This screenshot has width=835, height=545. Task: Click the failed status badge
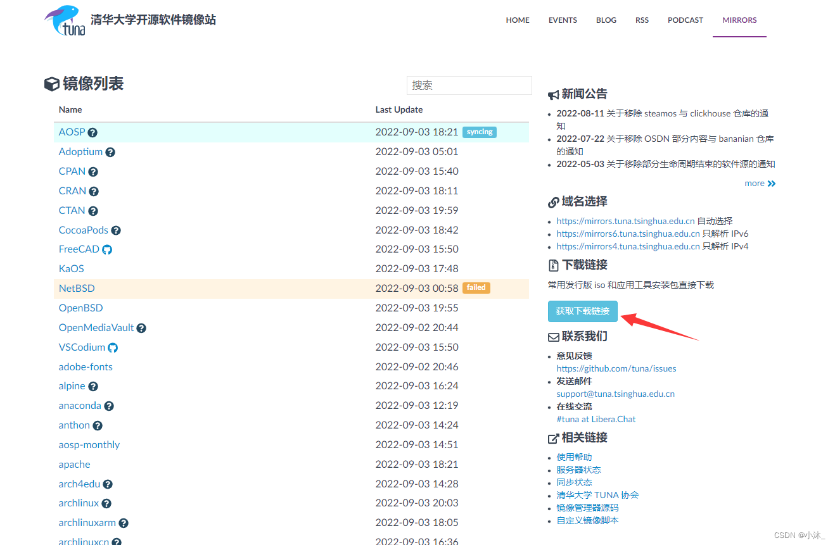point(476,288)
